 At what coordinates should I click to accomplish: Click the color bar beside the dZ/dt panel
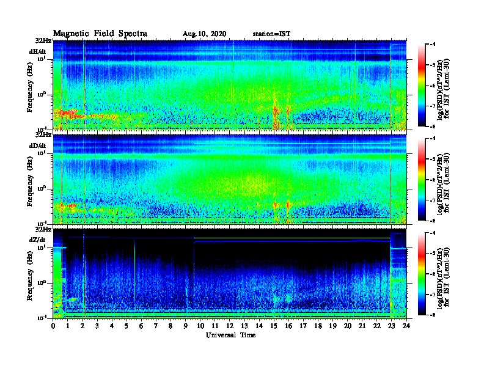click(x=422, y=274)
